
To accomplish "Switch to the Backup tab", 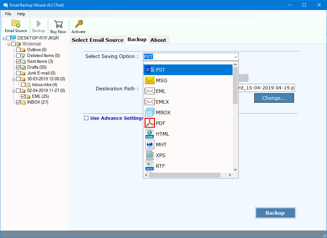I will [x=137, y=40].
